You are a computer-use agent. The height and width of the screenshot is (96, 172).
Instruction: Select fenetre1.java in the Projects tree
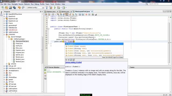coord(20,59)
